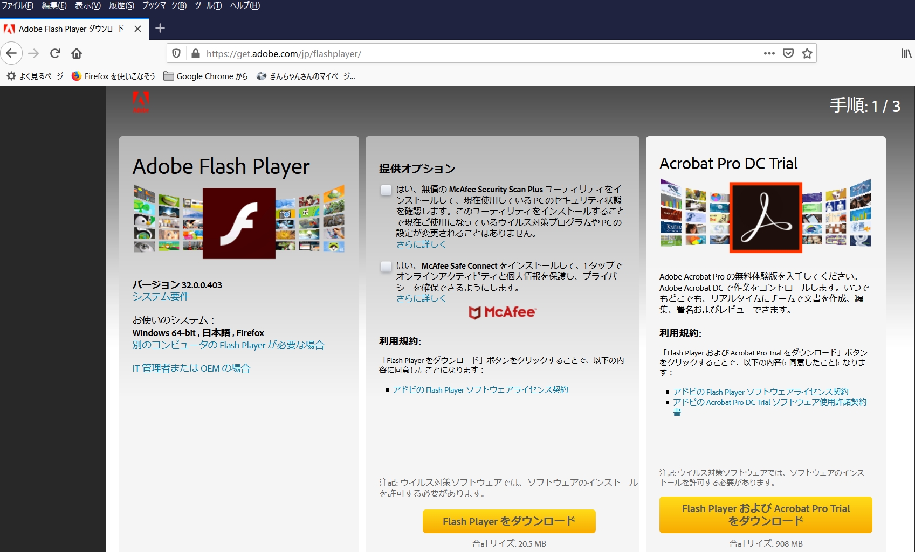Save page to Pocket
The height and width of the screenshot is (552, 915).
[788, 53]
